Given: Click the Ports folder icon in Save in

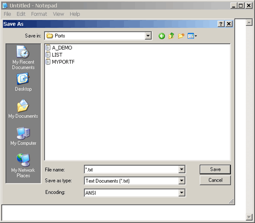Looking at the screenshot, I should (x=50, y=35).
